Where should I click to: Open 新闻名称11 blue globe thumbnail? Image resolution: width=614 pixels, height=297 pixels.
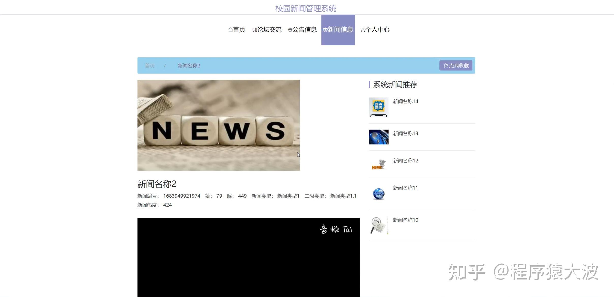point(378,194)
